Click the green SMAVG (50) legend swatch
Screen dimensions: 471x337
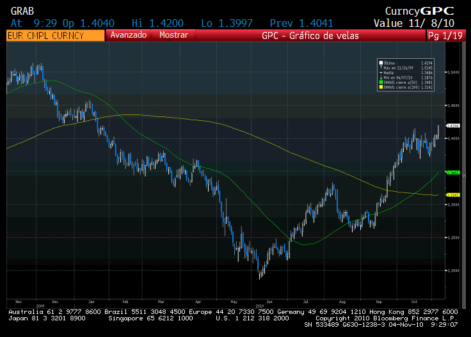pos(381,82)
